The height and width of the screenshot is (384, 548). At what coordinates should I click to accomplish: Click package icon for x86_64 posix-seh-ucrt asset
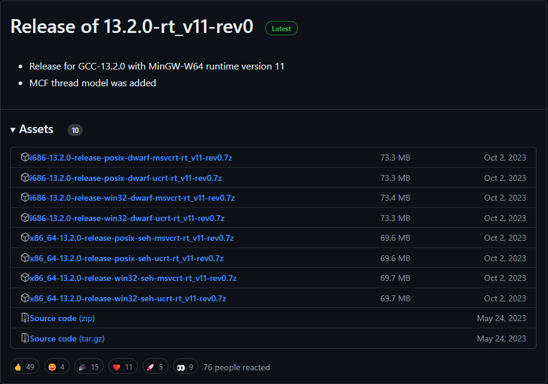[x=25, y=258]
